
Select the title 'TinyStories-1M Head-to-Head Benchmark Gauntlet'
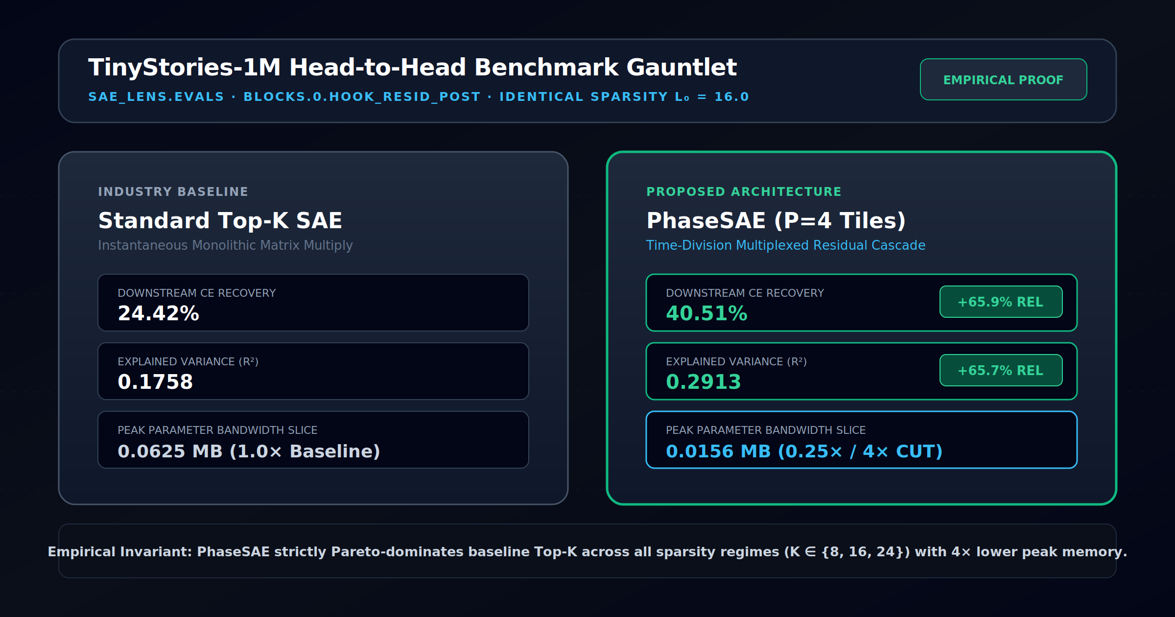tap(412, 67)
